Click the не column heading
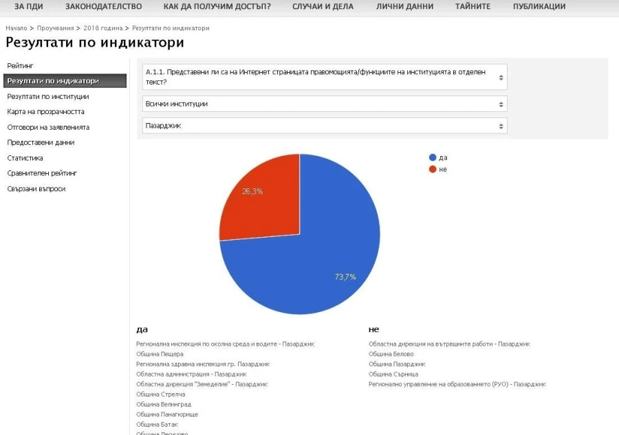619x435 pixels. click(x=373, y=329)
